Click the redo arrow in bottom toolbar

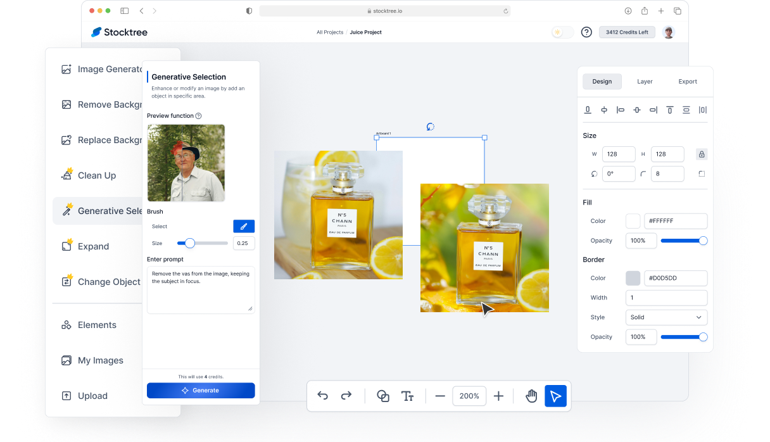pyautogui.click(x=346, y=396)
